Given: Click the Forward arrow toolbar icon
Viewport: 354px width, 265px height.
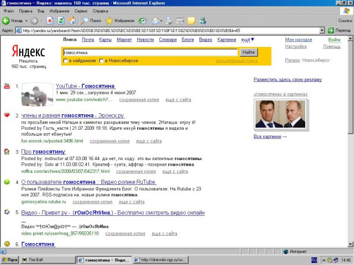Looking at the screenshot, I should tap(34, 21).
